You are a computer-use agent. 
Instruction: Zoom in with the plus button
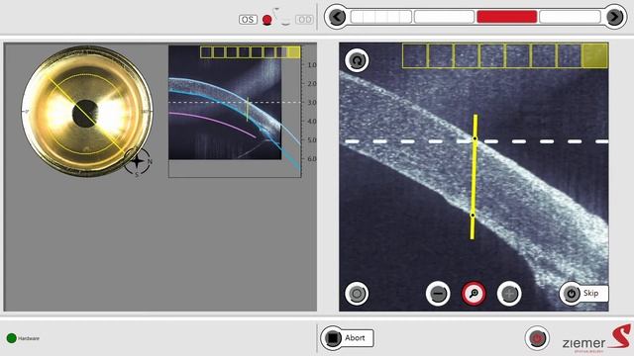pyautogui.click(x=509, y=294)
